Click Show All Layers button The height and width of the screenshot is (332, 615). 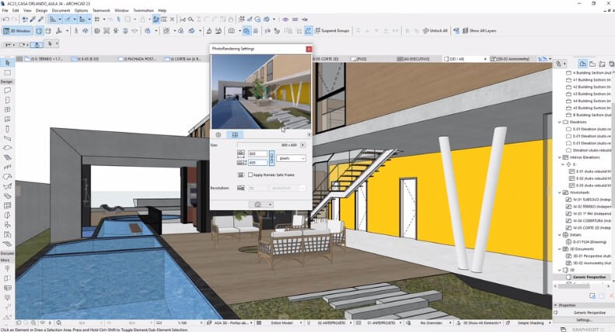479,30
